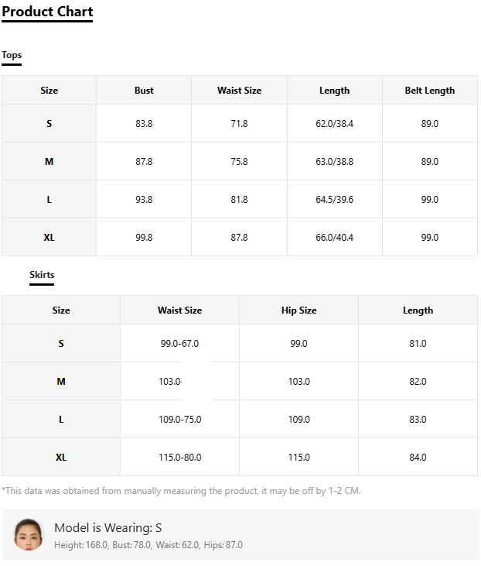Click the model height and bust measurements line
This screenshot has width=481, height=566.
pyautogui.click(x=148, y=544)
